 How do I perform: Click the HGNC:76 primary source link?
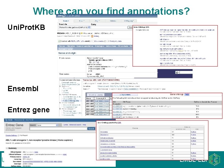(26, 157)
